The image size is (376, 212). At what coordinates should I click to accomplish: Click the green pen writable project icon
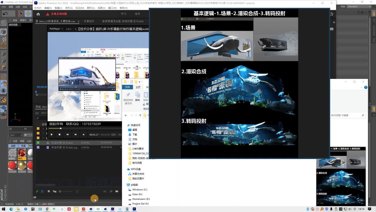pyautogui.click(x=37, y=191)
